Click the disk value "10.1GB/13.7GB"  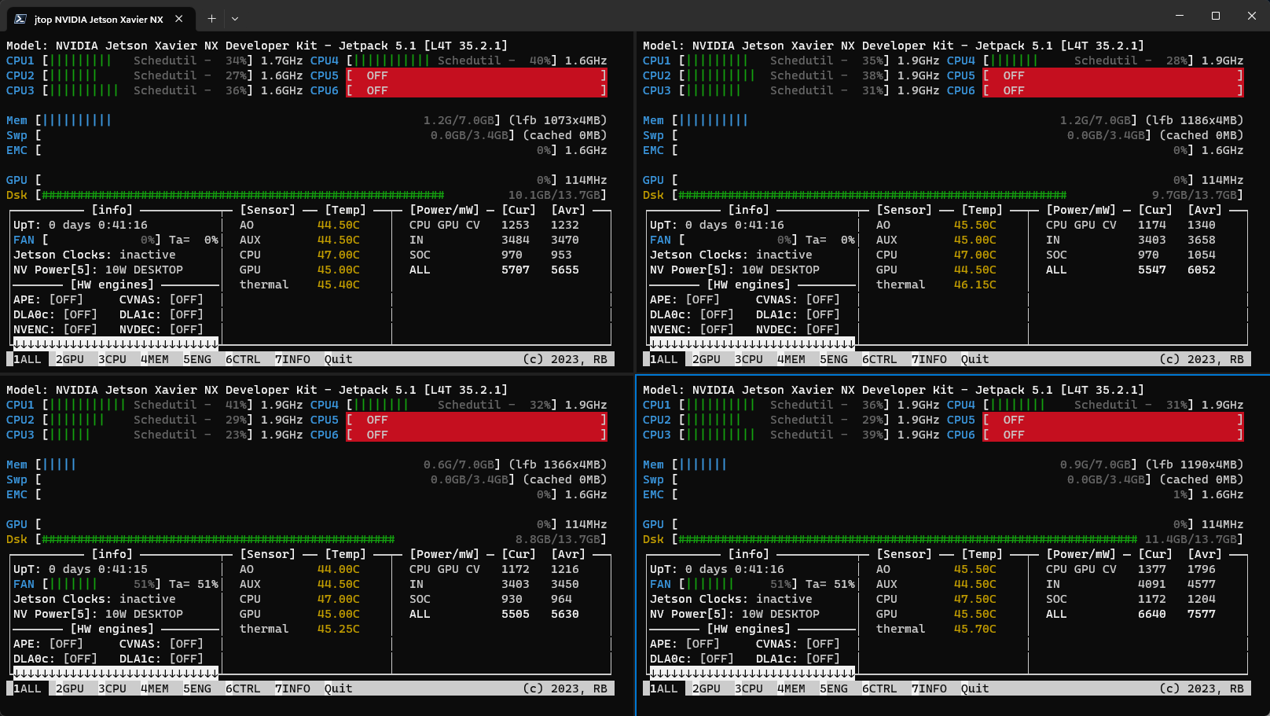click(554, 195)
